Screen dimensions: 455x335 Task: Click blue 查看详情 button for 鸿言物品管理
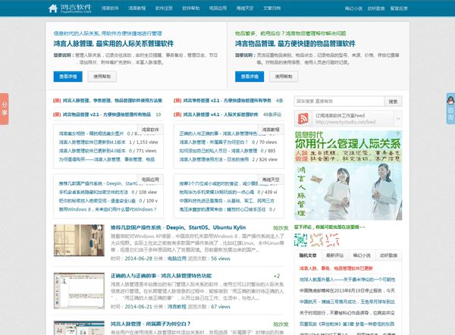point(249,77)
